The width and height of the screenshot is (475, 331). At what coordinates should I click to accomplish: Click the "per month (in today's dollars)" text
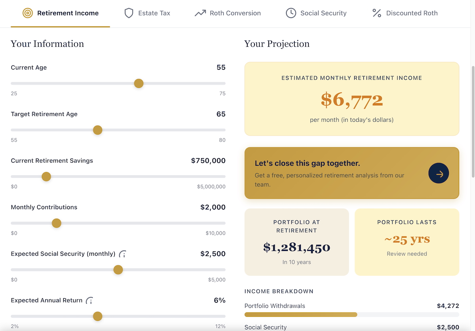[x=352, y=119]
